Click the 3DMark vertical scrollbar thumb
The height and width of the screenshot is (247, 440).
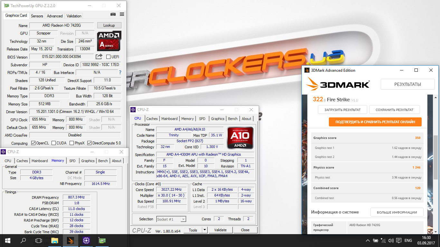435,158
